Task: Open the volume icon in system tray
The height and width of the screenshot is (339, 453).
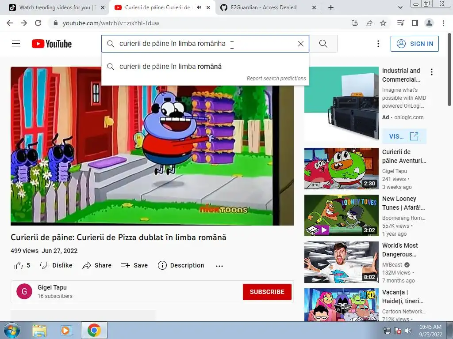Action: point(408,331)
